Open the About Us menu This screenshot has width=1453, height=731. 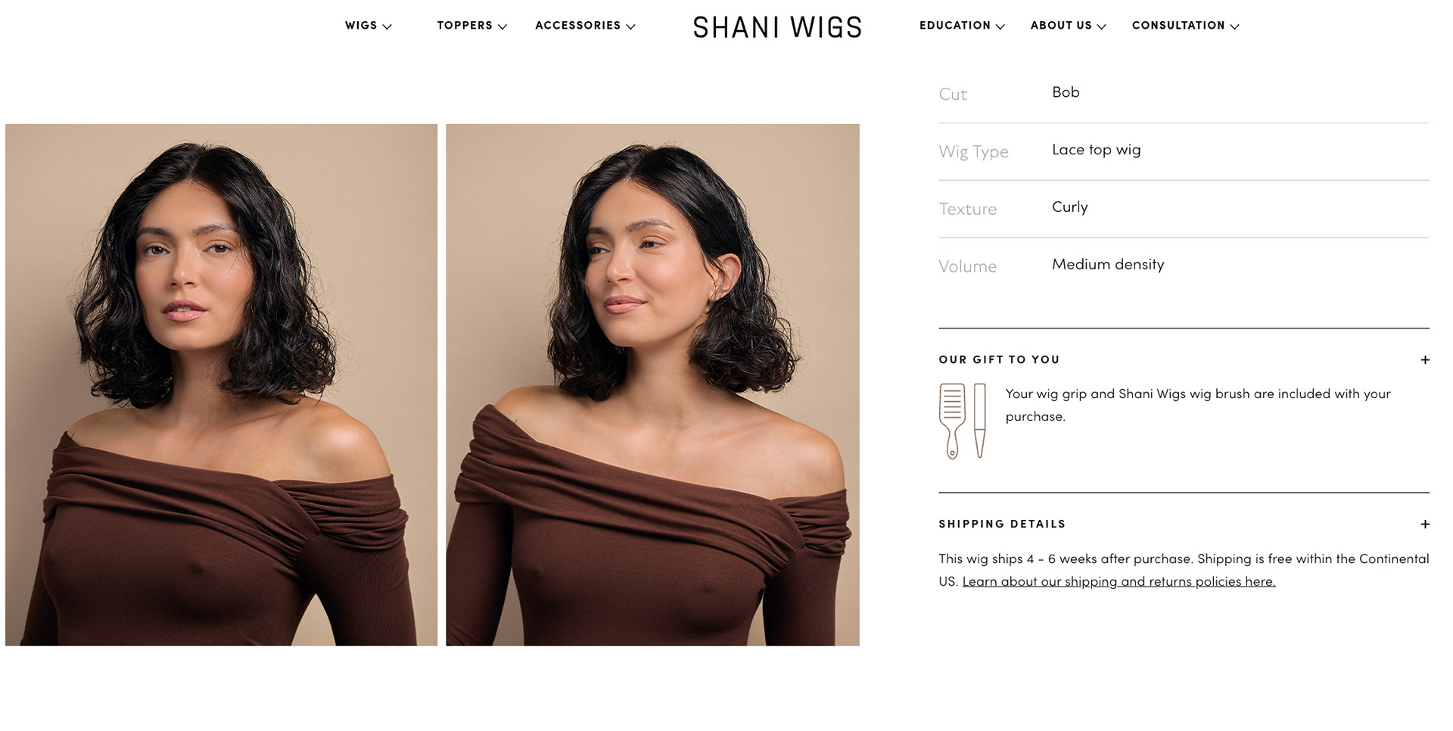[1068, 26]
